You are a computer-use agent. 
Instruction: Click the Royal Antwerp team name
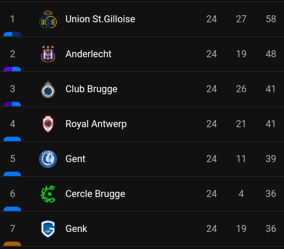tap(96, 124)
